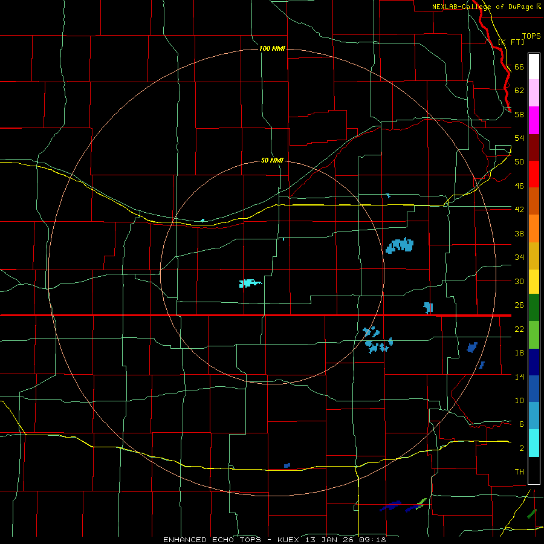Click the '[K FT]' units label
Screen dimensions: 544x544
click(x=511, y=42)
